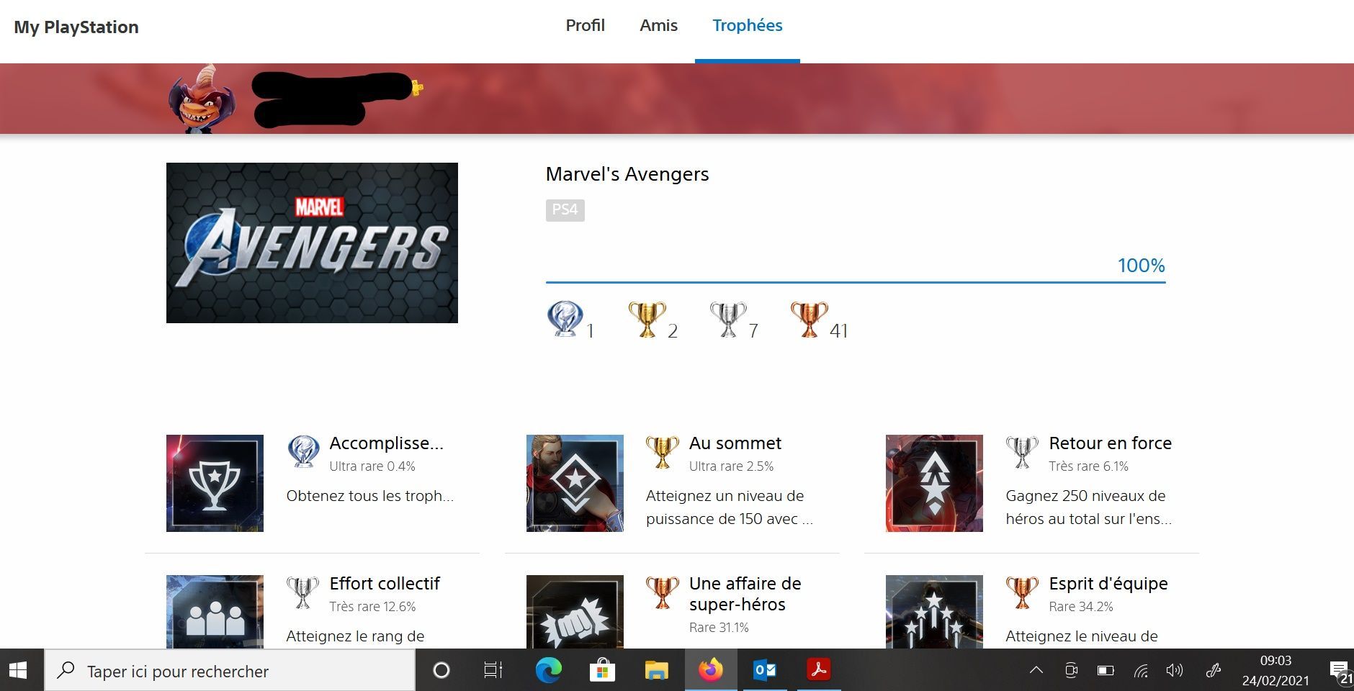Click the 'Taper ici pour rechercher' search box
The height and width of the screenshot is (691, 1354).
[x=230, y=671]
